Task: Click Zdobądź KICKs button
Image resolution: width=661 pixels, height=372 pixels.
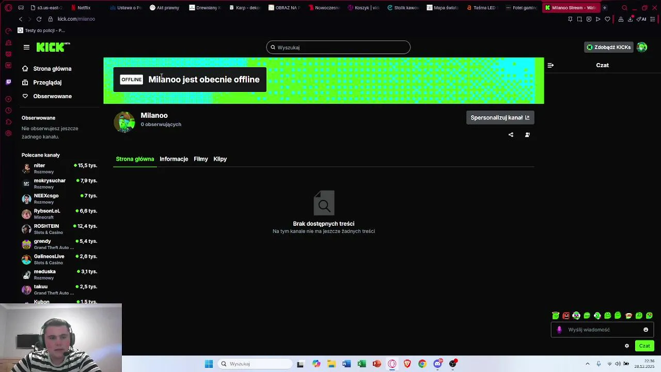Action: 609,47
